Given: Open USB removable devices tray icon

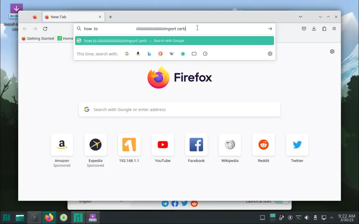Looking at the screenshot, I should point(315,218).
